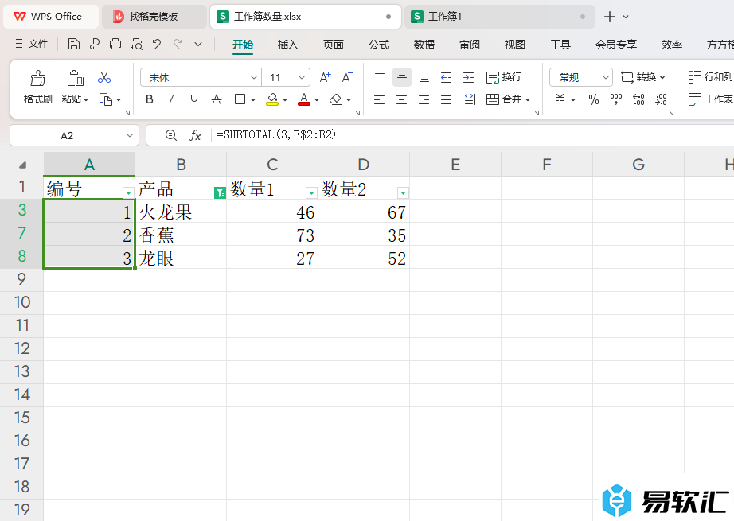Increase font size with A+ icon
734x521 pixels.
pyautogui.click(x=326, y=77)
